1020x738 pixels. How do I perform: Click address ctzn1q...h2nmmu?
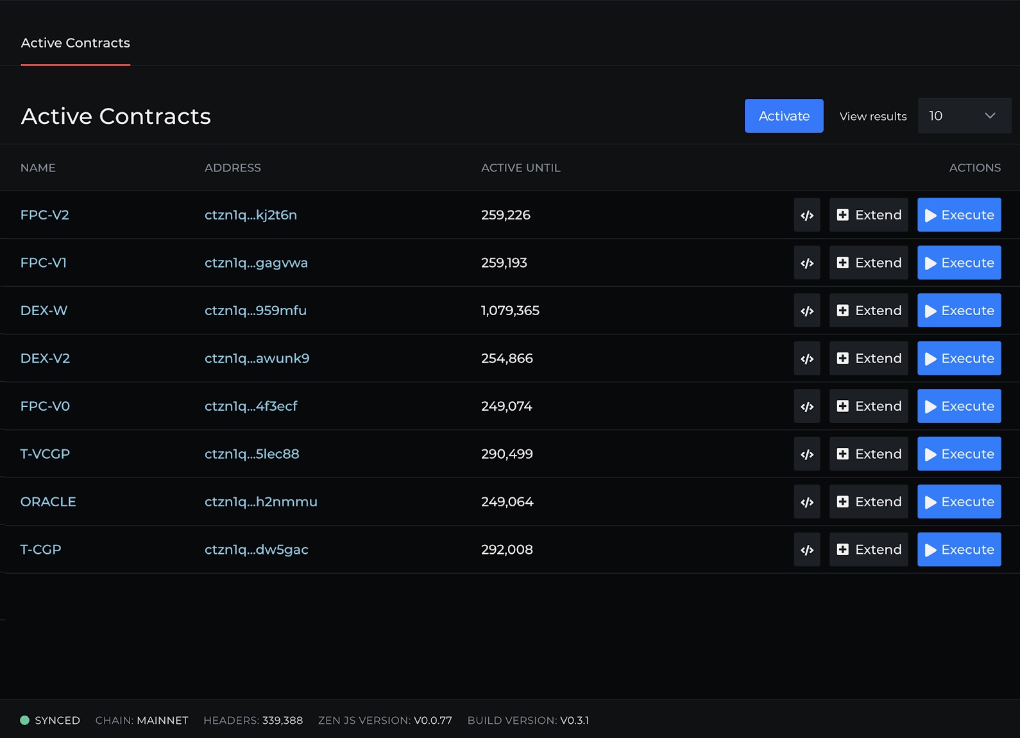click(x=260, y=502)
